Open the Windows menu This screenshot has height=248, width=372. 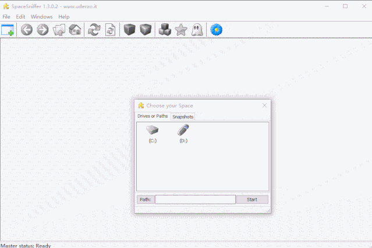42,17
